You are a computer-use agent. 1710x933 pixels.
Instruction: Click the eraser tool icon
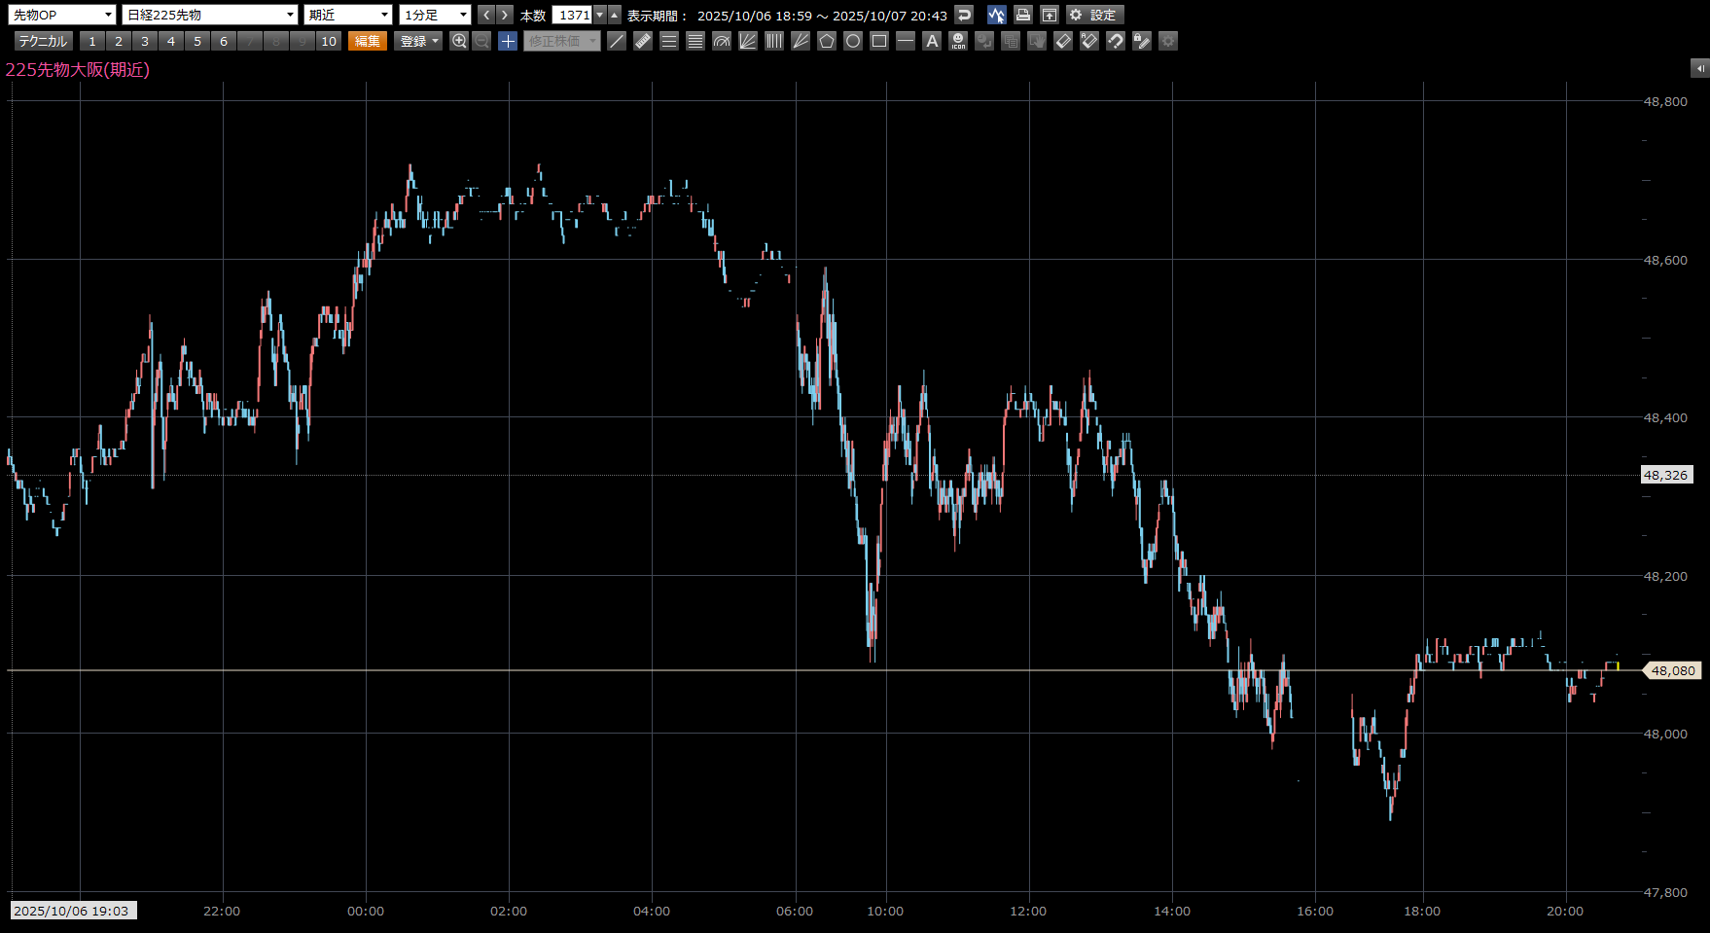click(1063, 41)
